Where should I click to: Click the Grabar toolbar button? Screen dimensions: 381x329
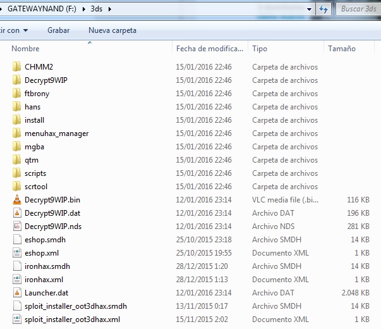[59, 30]
